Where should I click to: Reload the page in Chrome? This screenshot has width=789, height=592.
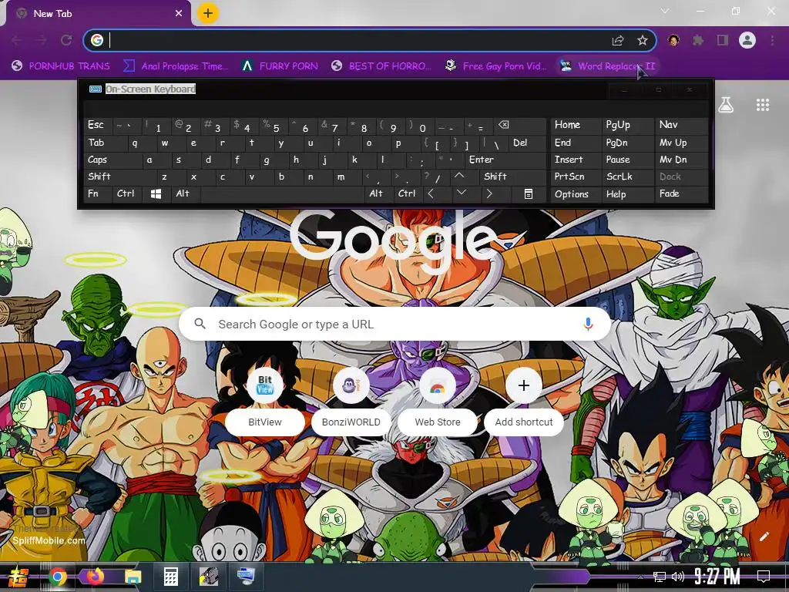tap(66, 40)
